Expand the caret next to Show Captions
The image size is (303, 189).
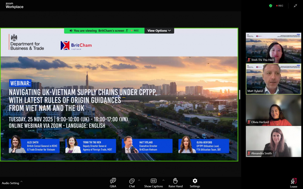(163, 180)
